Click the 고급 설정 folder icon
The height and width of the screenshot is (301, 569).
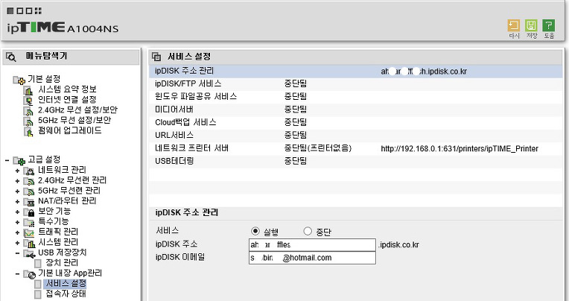pyautogui.click(x=19, y=160)
